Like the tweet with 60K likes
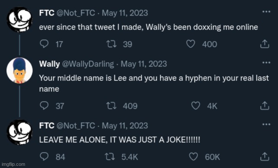The width and height of the screenshot is (278, 168). pyautogui.click(x=194, y=157)
